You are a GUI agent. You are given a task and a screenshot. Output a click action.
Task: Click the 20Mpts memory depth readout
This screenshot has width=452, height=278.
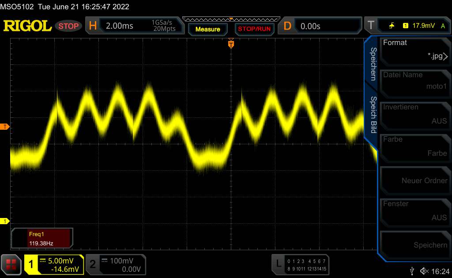point(164,29)
